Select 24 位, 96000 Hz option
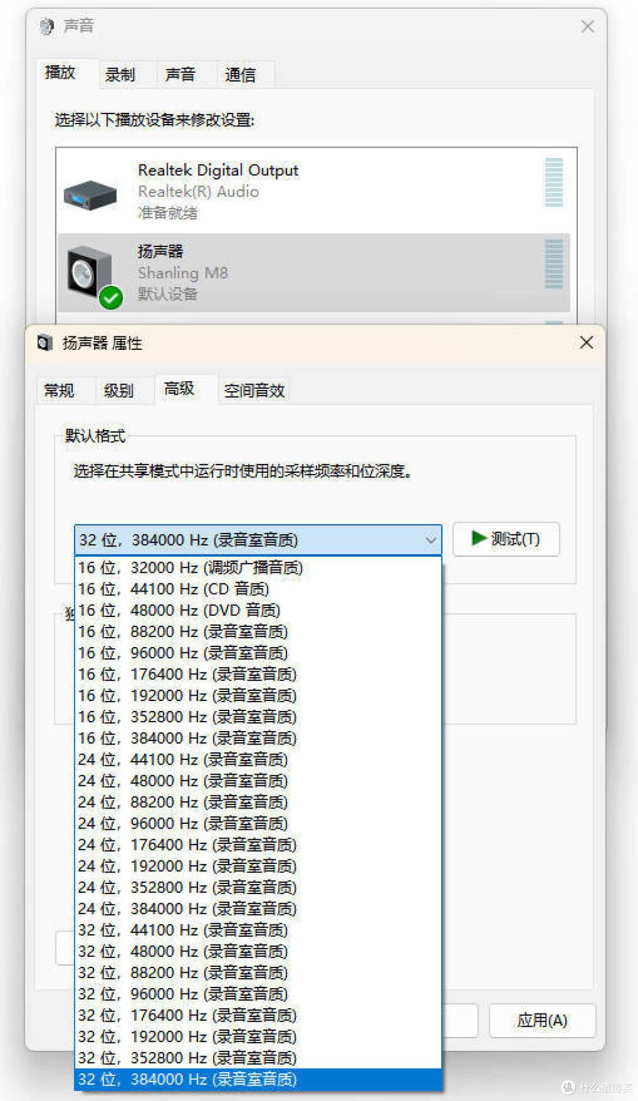 point(258,823)
